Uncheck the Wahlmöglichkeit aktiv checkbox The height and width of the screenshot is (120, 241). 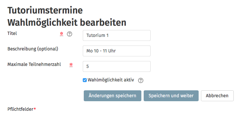coord(85,80)
